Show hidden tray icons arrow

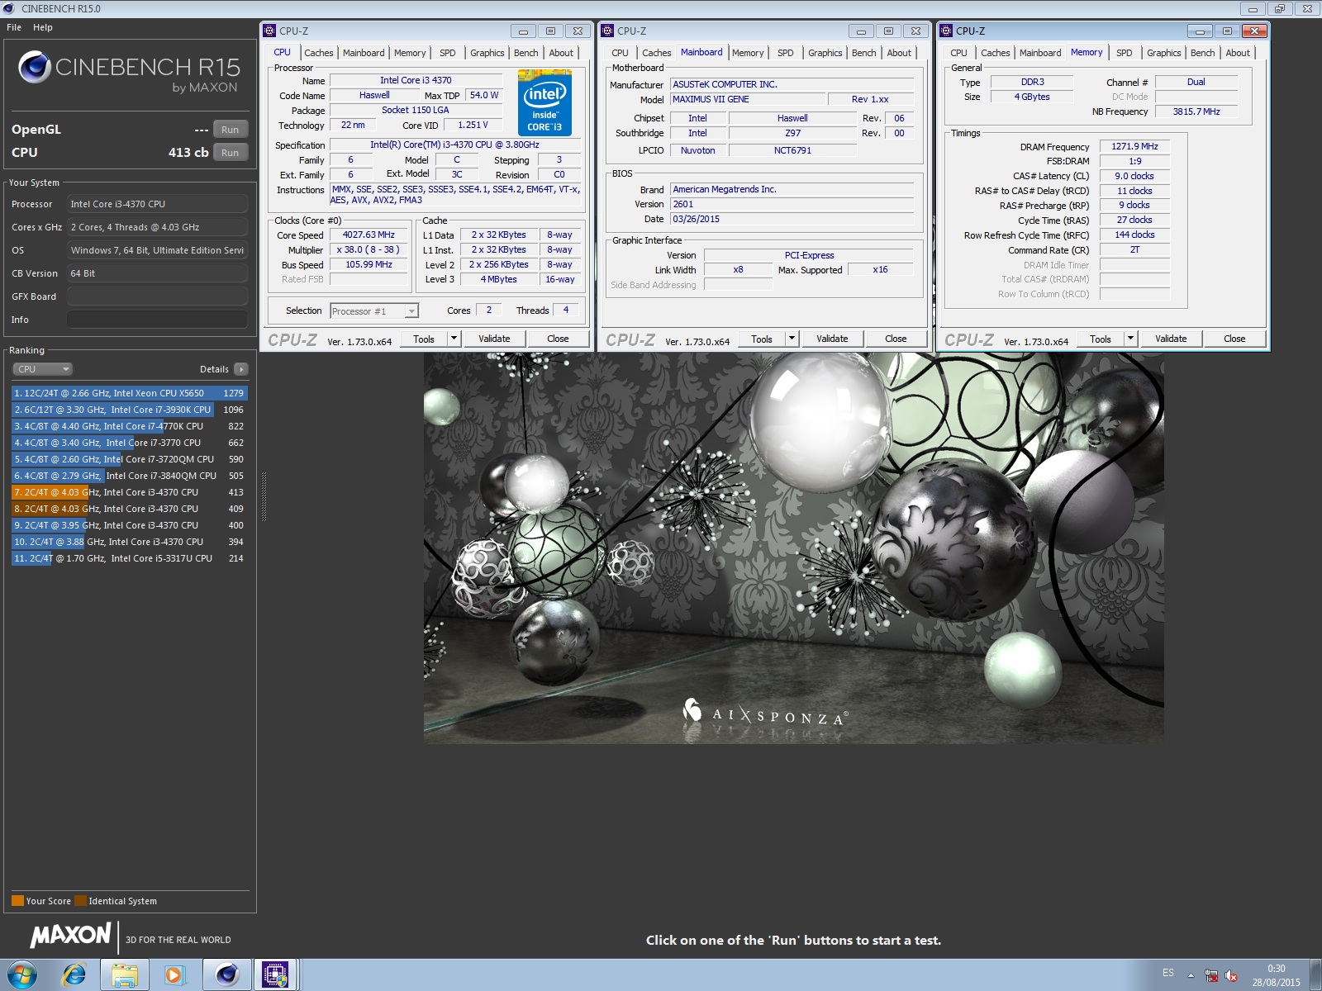(1191, 975)
